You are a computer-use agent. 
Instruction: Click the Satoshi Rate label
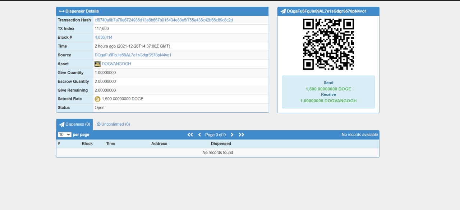click(x=70, y=99)
